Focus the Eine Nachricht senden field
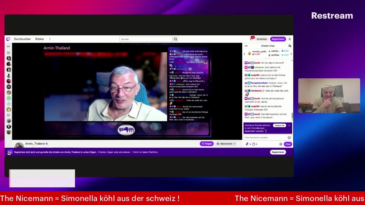The height and width of the screenshot is (205, 365). tap(268, 138)
